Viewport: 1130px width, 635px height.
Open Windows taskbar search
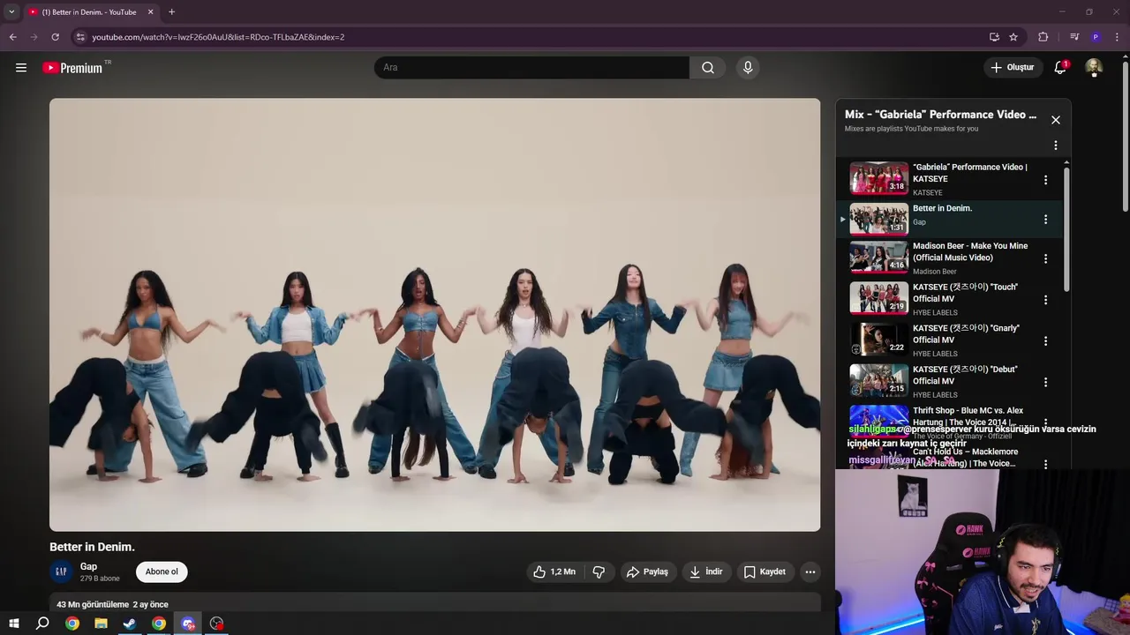click(42, 624)
